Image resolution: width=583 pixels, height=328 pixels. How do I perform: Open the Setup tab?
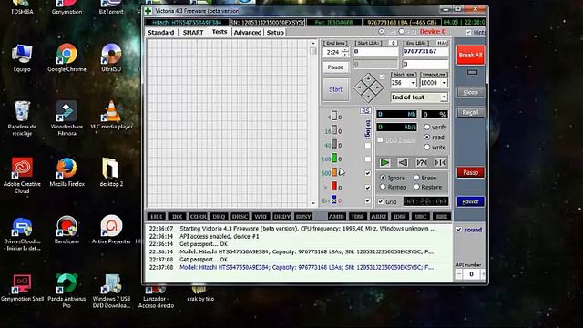point(275,33)
